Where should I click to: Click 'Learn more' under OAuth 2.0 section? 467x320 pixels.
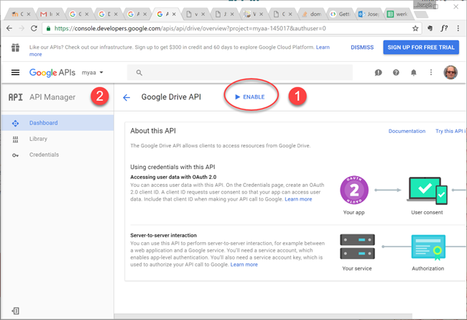tap(298, 199)
